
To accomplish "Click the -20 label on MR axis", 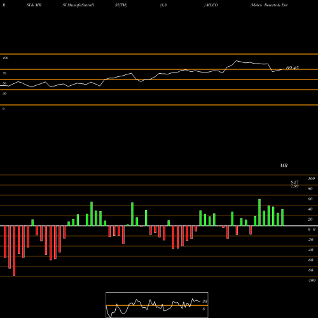I will tap(310, 240).
